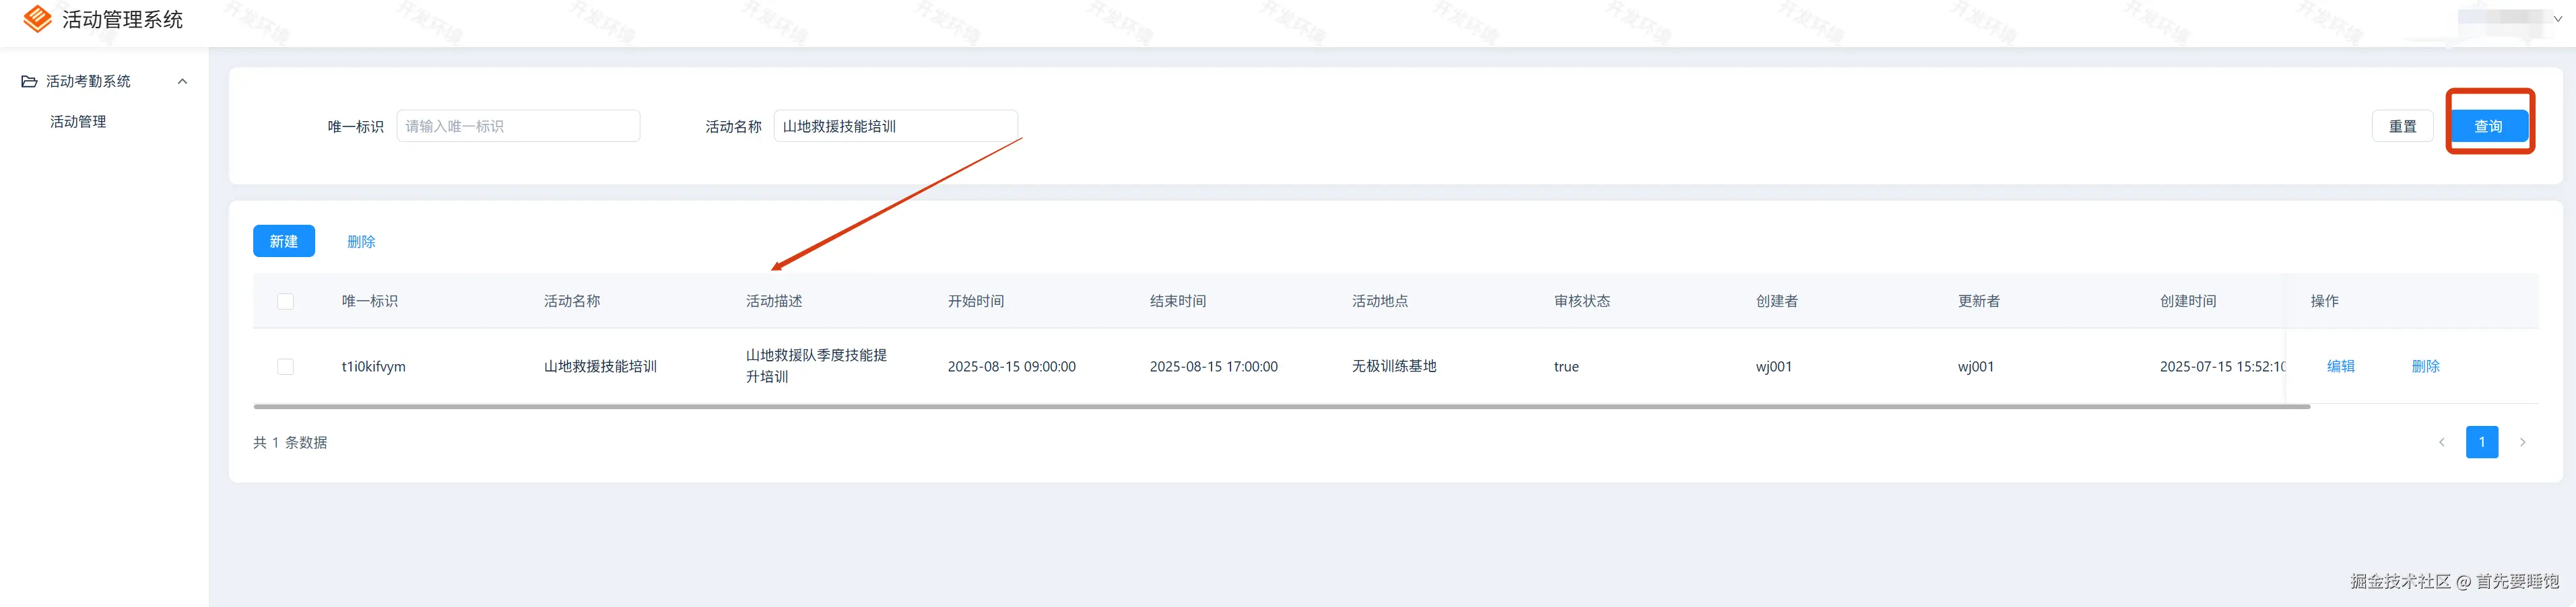Screen dimensions: 2576x607
Task: Collapse the 活动考勤系统 menu chevron
Action: (x=182, y=81)
